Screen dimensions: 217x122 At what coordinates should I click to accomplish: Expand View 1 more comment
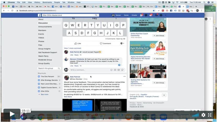[72, 48]
